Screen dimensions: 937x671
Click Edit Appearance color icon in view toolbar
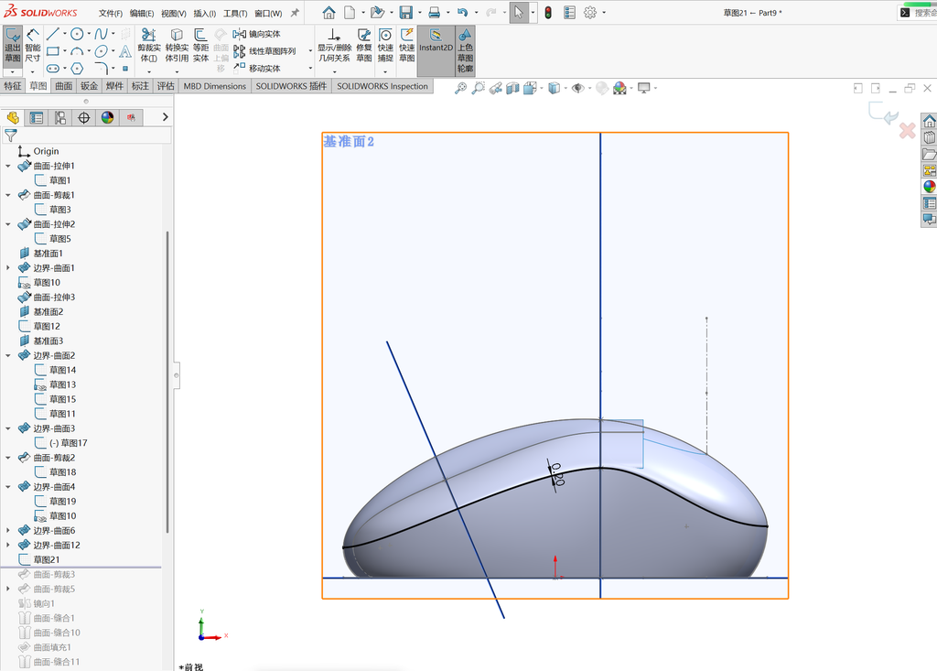coord(619,89)
